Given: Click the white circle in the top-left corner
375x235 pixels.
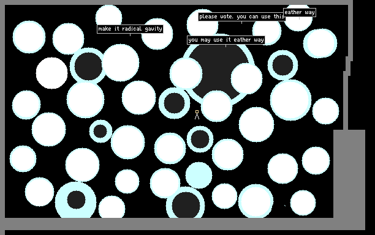Looking at the screenshot, I should (29, 37).
